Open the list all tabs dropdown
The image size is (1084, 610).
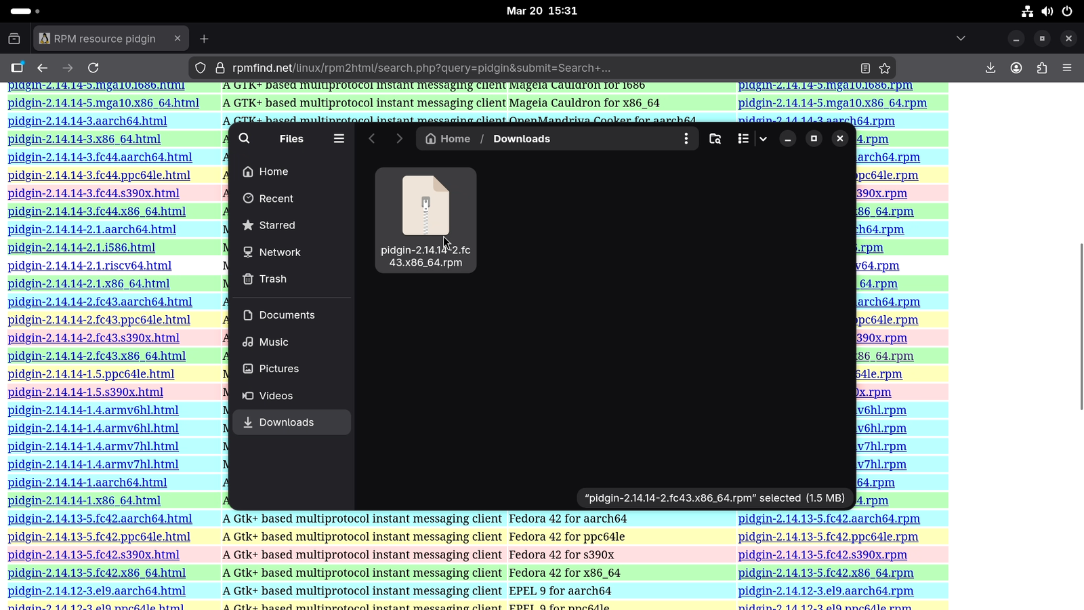(x=961, y=39)
